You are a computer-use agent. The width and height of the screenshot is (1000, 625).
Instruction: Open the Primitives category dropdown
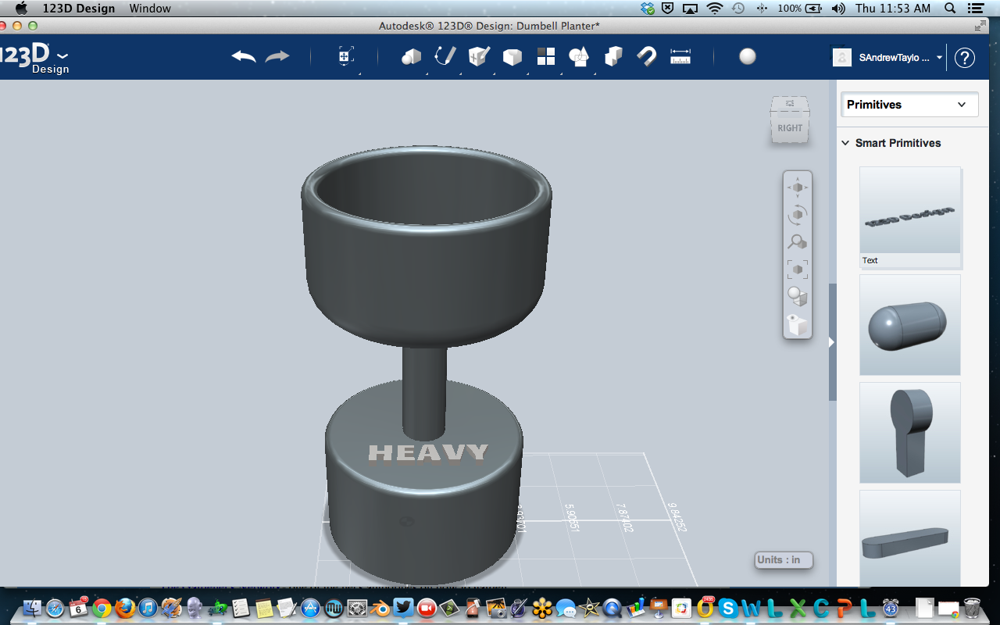click(909, 105)
